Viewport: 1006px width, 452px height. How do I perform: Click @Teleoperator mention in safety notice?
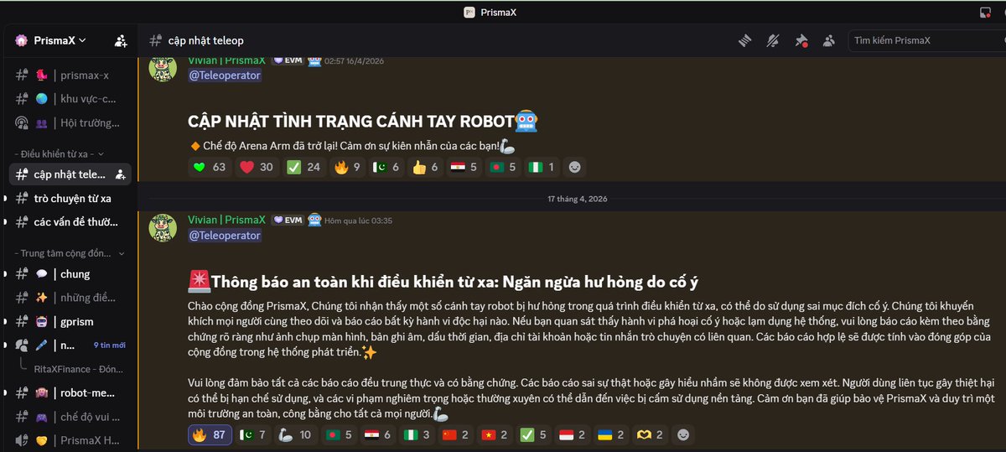point(225,236)
